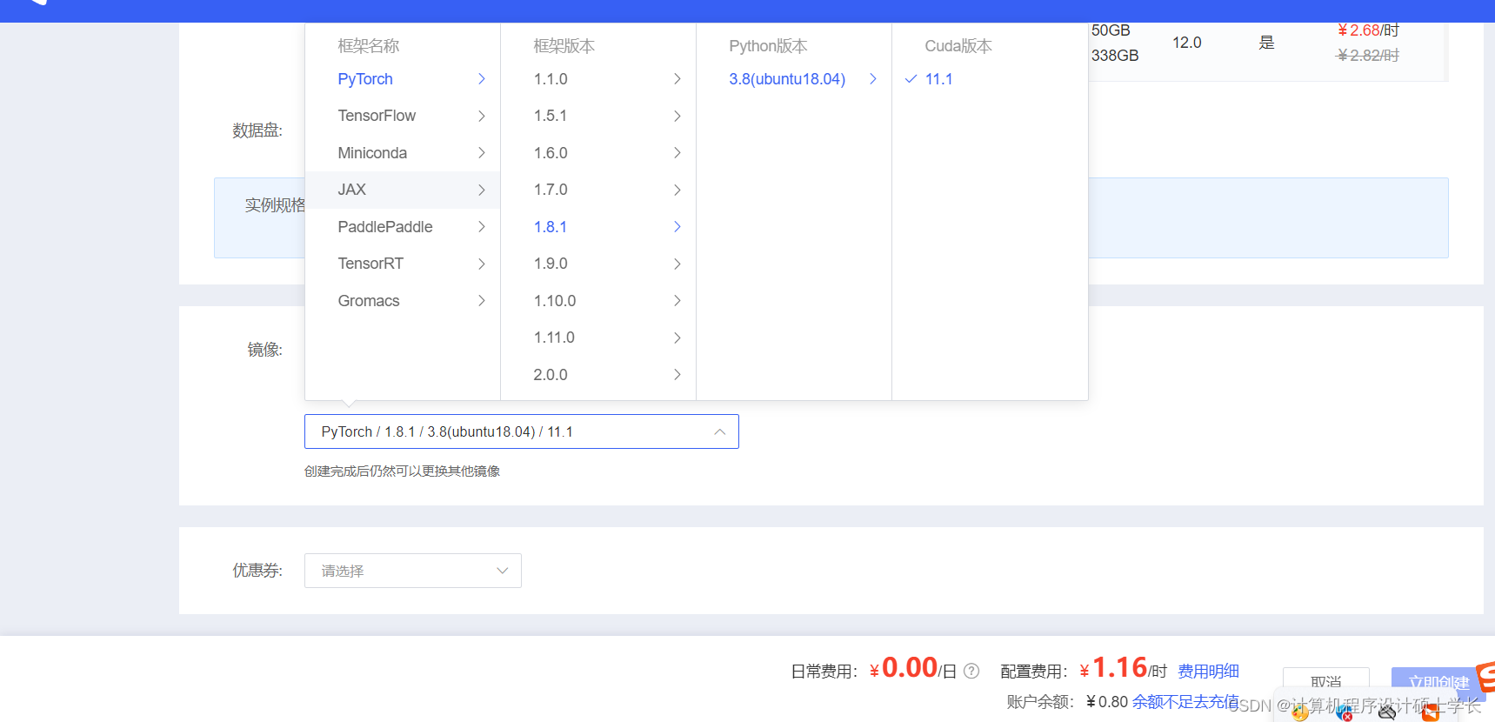Expand version 1.8.1 chevron arrow

coord(677,227)
